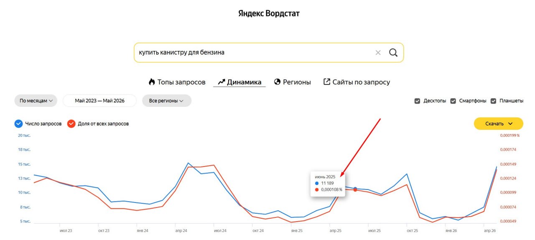Hide the Число запросов blue series
The image size is (535, 240).
(x=18, y=124)
